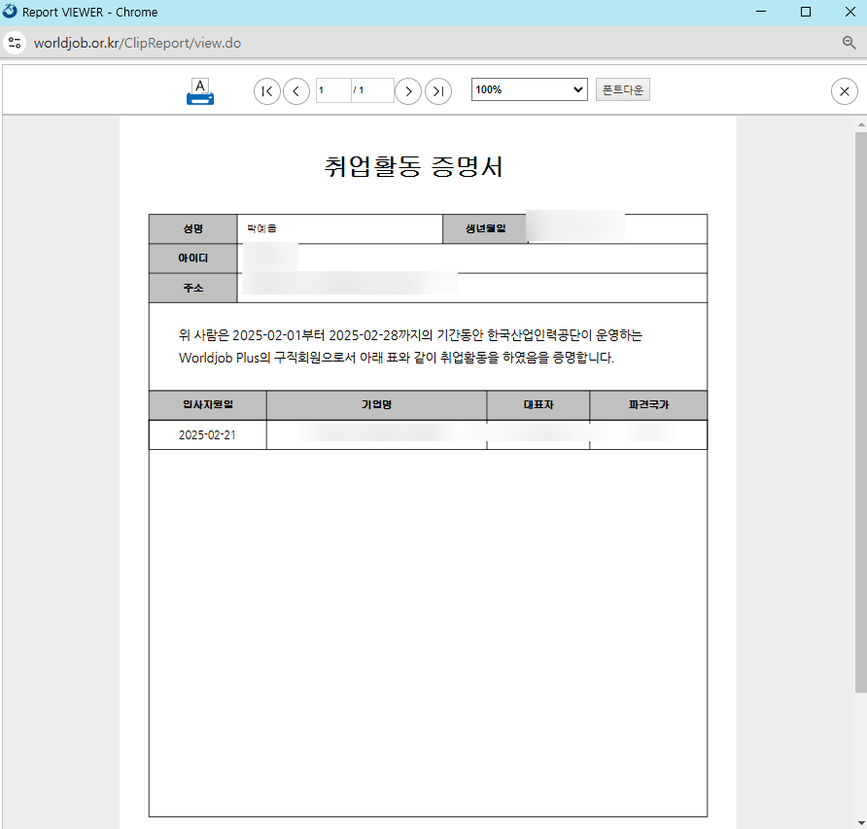Click the 2025-02-21 date cell

[x=207, y=435]
